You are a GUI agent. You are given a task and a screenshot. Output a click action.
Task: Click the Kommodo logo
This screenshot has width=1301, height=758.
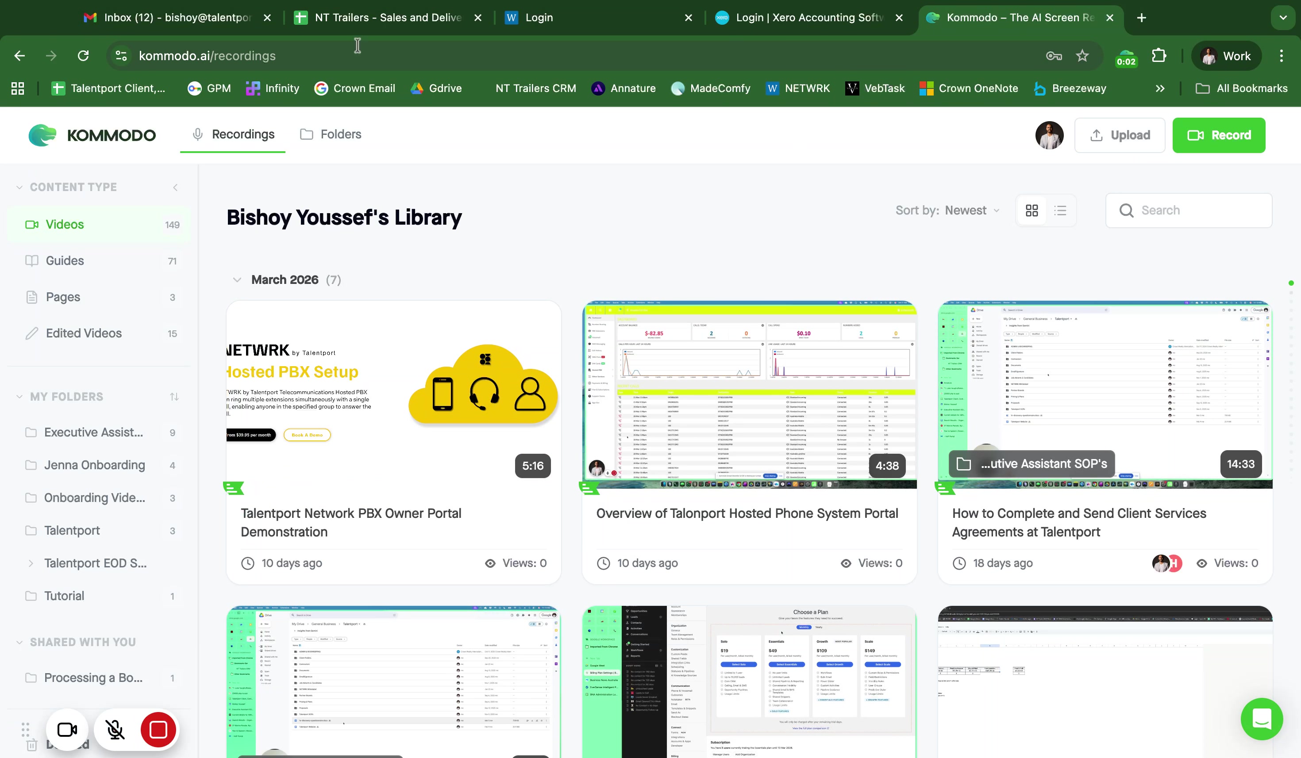(92, 135)
